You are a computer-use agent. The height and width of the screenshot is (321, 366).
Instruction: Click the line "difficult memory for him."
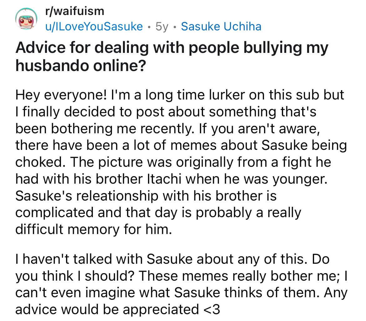click(94, 230)
